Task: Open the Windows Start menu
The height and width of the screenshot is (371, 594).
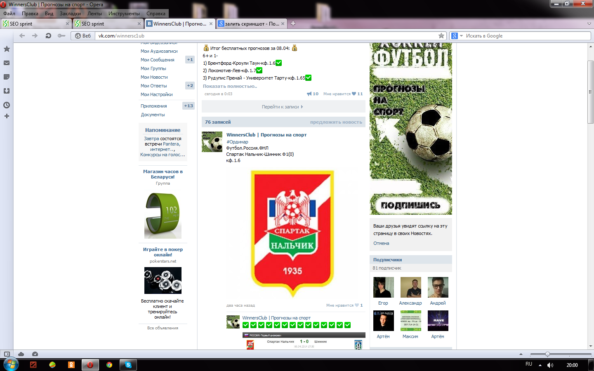Action: coord(11,365)
